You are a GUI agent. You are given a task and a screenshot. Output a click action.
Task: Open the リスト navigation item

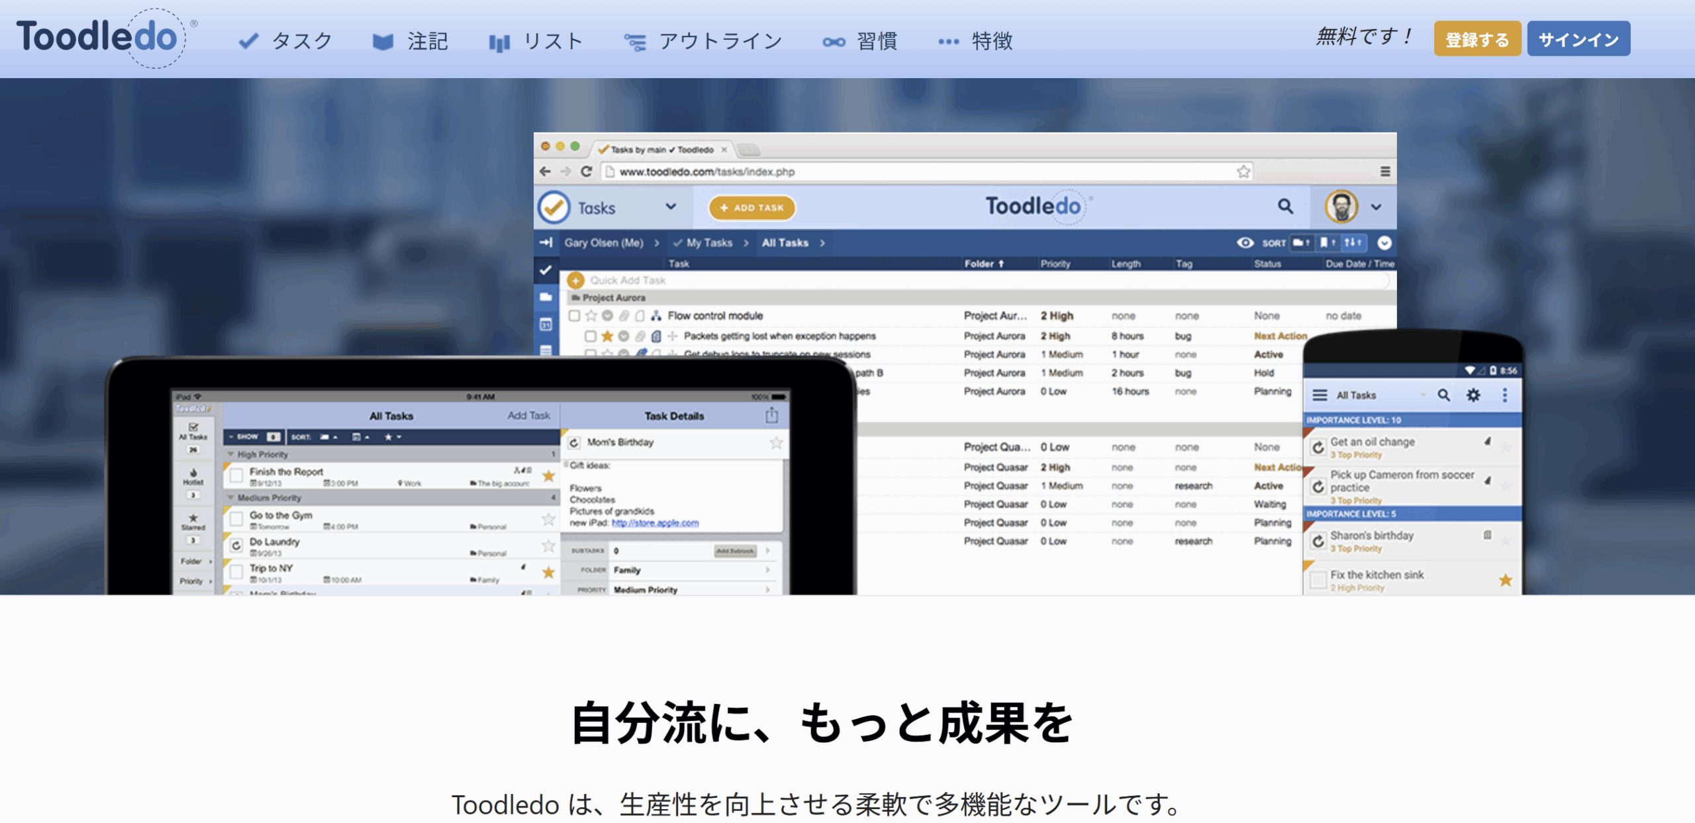[536, 41]
